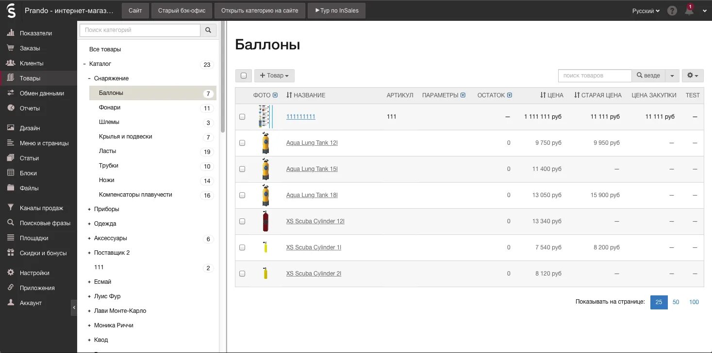Collapse sidebar with arrow handle

[x=74, y=307]
